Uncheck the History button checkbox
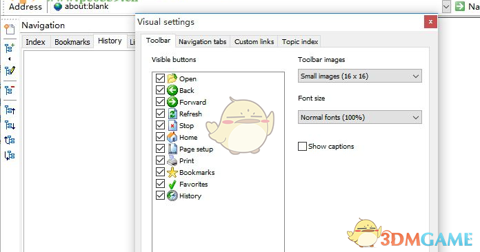The height and width of the screenshot is (252, 480). (x=160, y=195)
